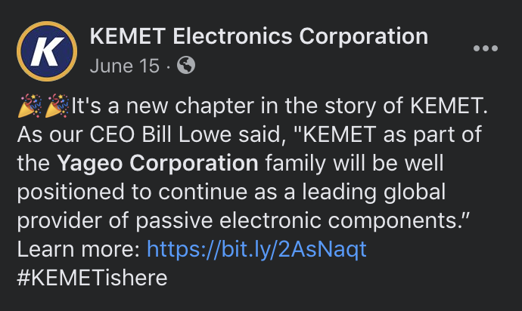Click the second party popper emoji
522x311 pixels.
(57, 106)
